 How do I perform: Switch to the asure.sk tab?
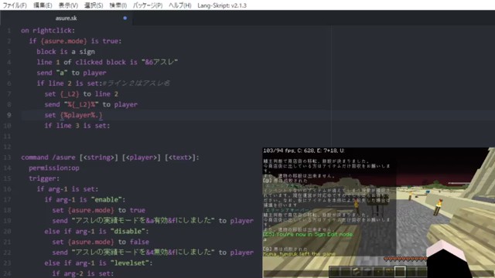(x=67, y=19)
